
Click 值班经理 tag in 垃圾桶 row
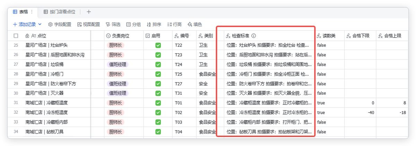[118, 64]
